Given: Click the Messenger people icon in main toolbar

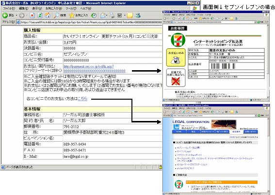Looking at the screenshot, I should 138,15.
